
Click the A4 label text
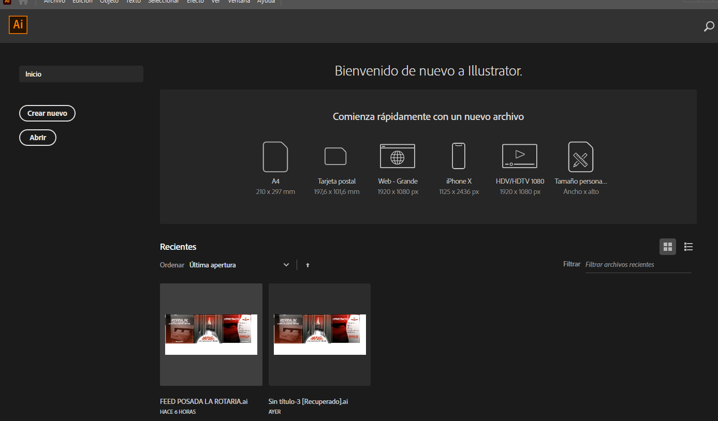click(275, 181)
